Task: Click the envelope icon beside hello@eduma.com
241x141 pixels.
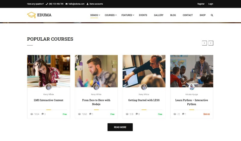Action: (66, 4)
